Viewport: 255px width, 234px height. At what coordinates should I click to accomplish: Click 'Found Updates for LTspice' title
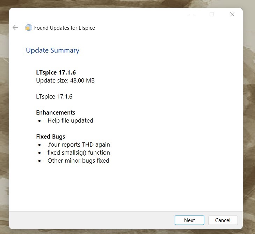coord(65,28)
